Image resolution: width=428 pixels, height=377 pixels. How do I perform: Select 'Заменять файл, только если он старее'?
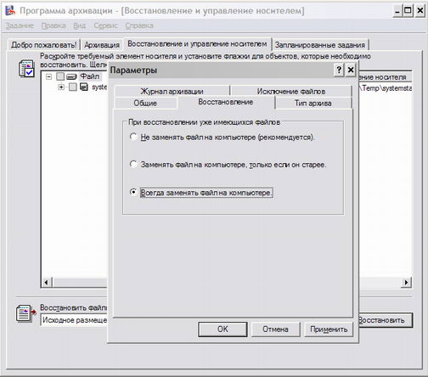coord(133,164)
